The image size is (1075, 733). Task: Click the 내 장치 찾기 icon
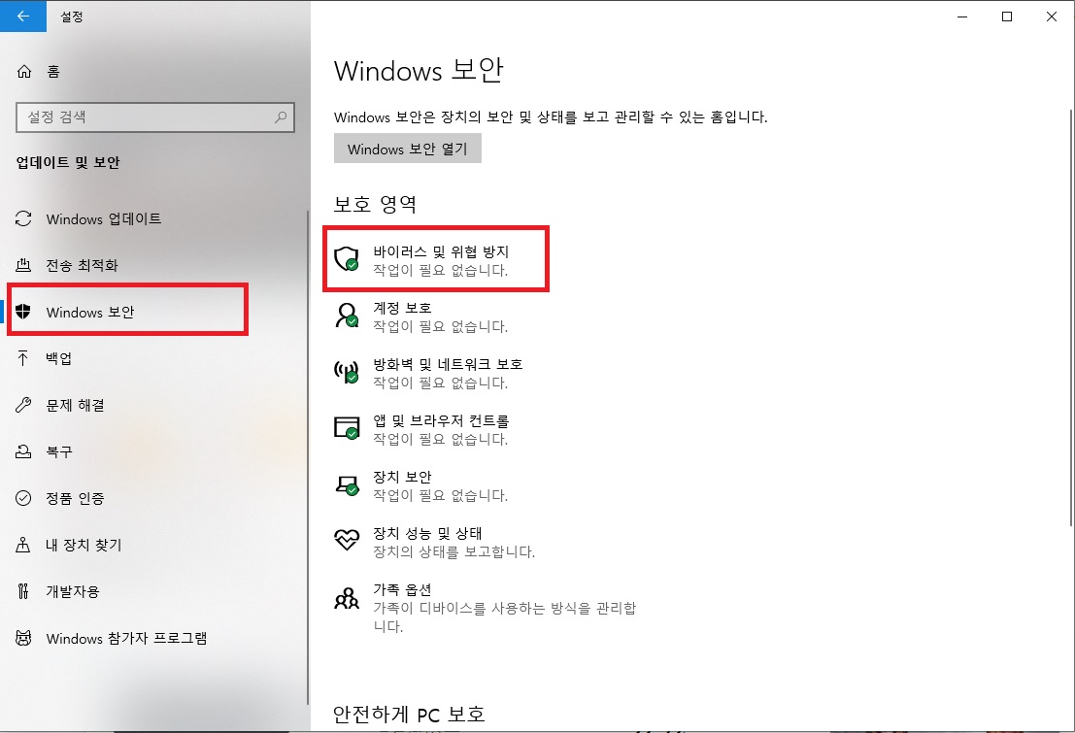pyautogui.click(x=23, y=545)
